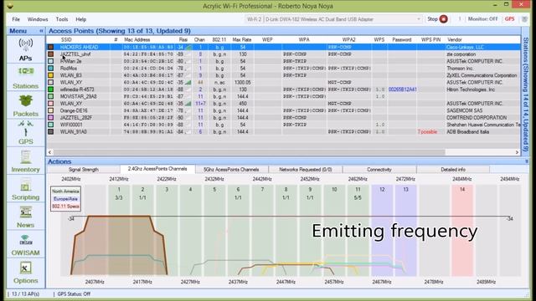
Task: Open the Help menu
Action: 81,19
